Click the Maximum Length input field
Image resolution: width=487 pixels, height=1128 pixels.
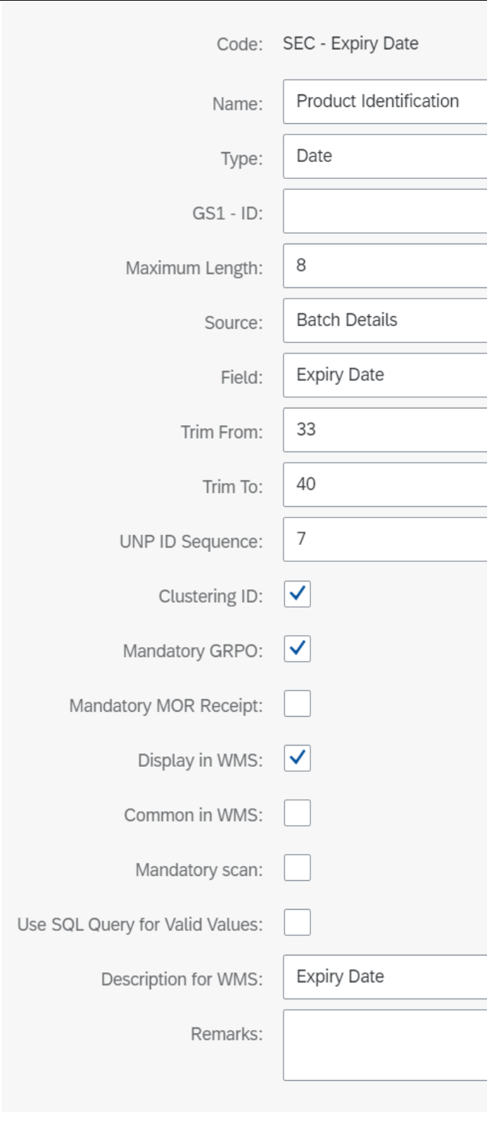(385, 265)
